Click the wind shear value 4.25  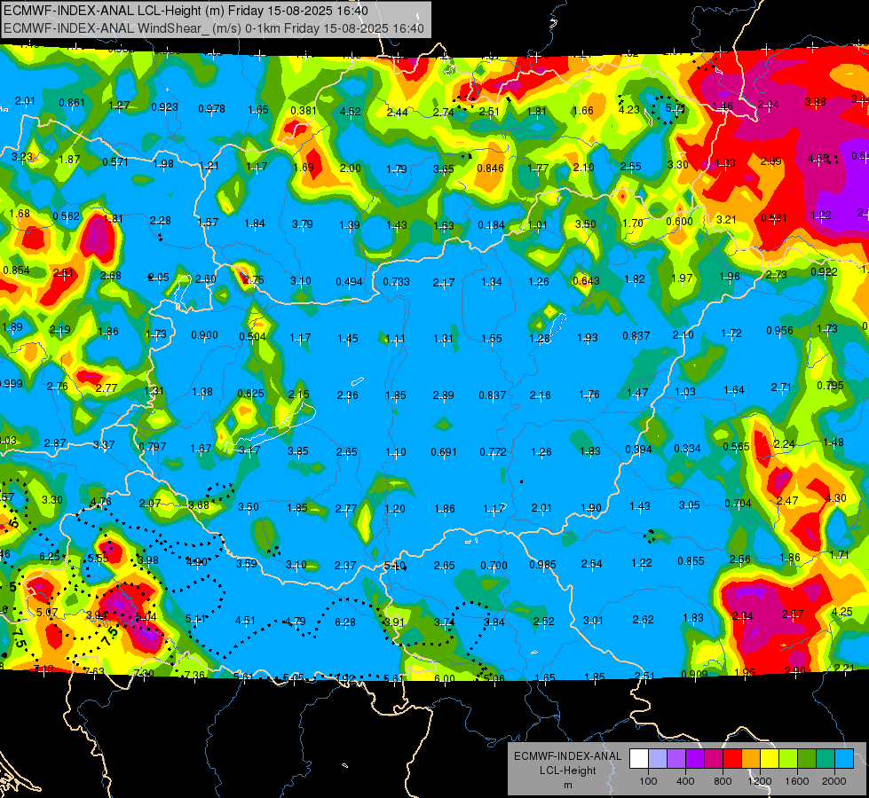[841, 612]
